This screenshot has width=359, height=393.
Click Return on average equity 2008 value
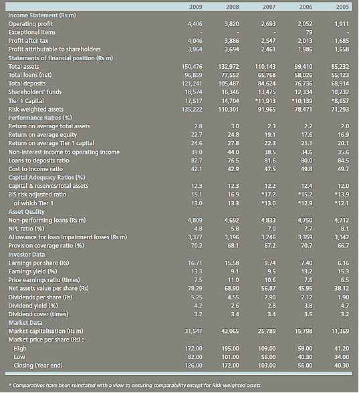click(233, 135)
